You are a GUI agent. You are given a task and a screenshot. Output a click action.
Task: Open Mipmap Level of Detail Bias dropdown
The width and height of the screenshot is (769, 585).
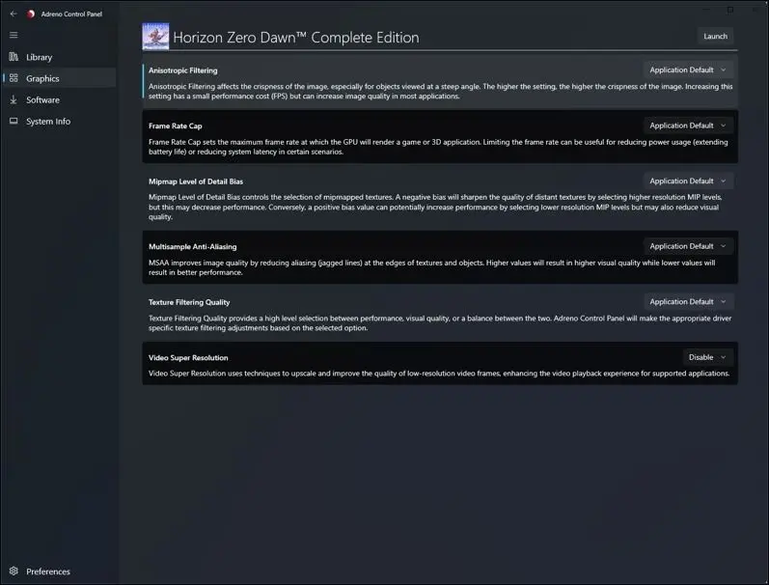688,181
